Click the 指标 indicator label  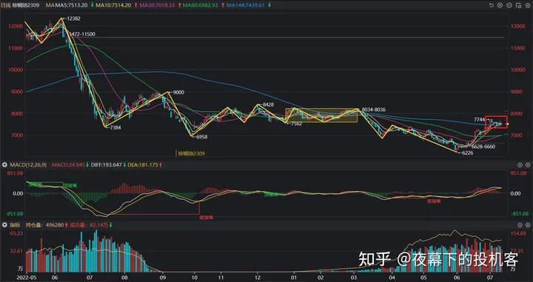point(15,225)
